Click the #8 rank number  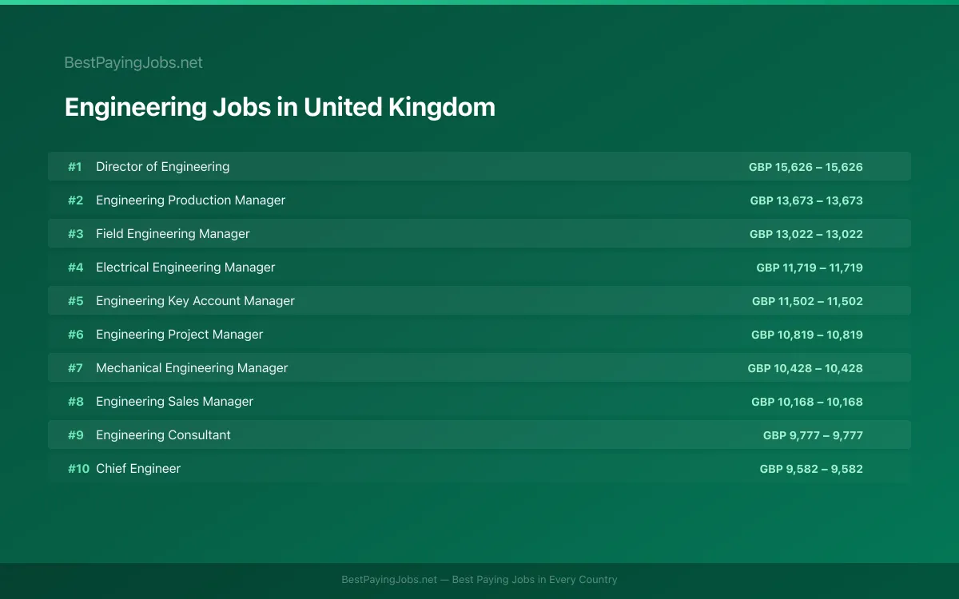click(x=75, y=402)
